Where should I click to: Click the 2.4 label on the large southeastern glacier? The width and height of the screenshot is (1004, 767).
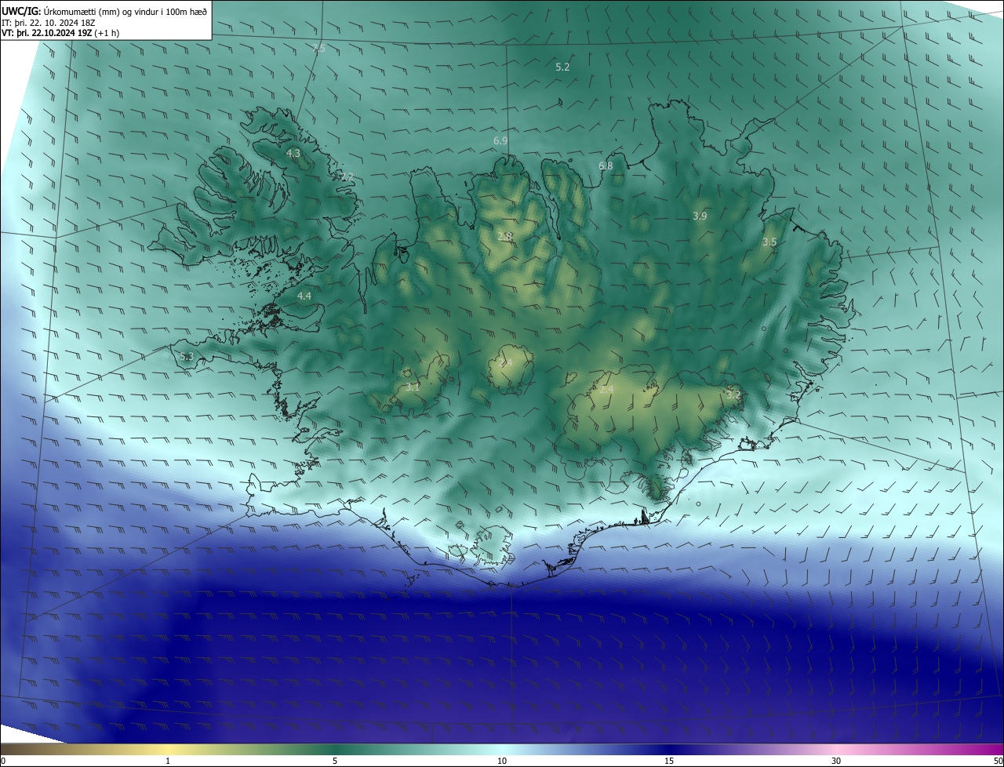click(x=606, y=388)
